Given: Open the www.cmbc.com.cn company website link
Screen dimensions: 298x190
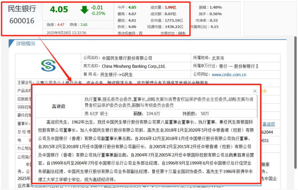Looking at the screenshot, I should [229, 75].
